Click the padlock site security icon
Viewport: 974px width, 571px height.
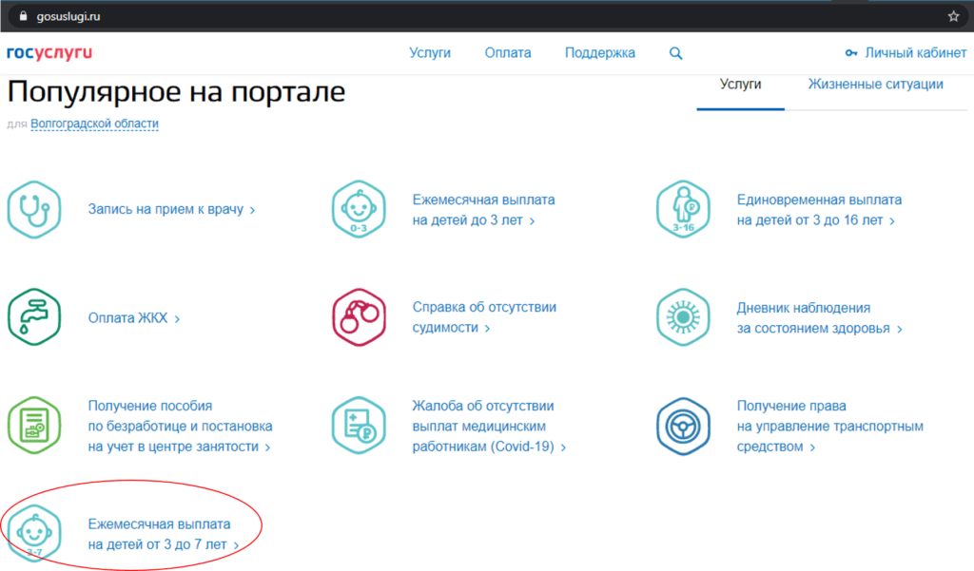point(23,16)
